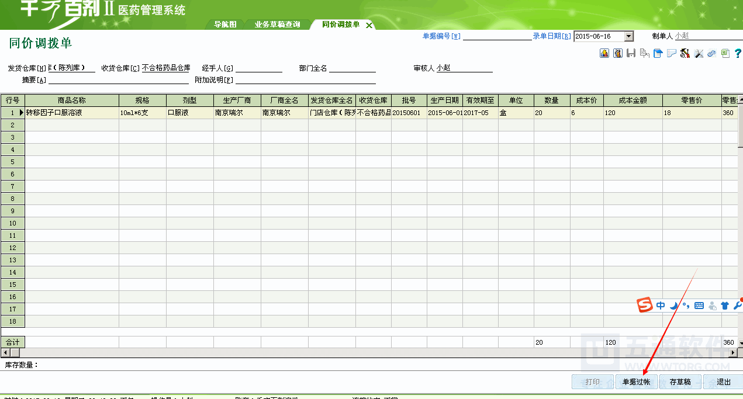
Task: Click the horizontal scrollbar left arrow
Action: click(5, 353)
